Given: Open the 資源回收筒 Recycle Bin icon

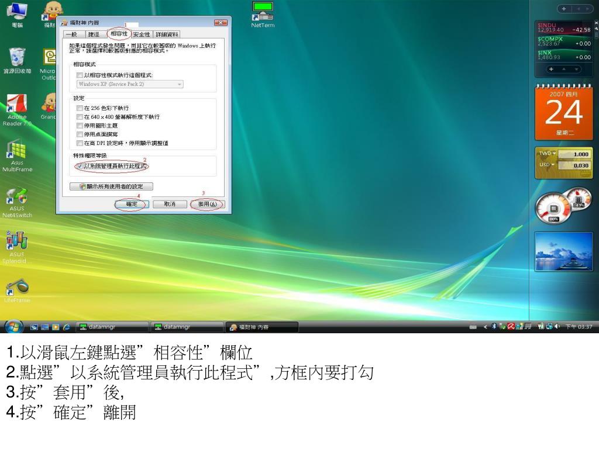Looking at the screenshot, I should pyautogui.click(x=17, y=60).
